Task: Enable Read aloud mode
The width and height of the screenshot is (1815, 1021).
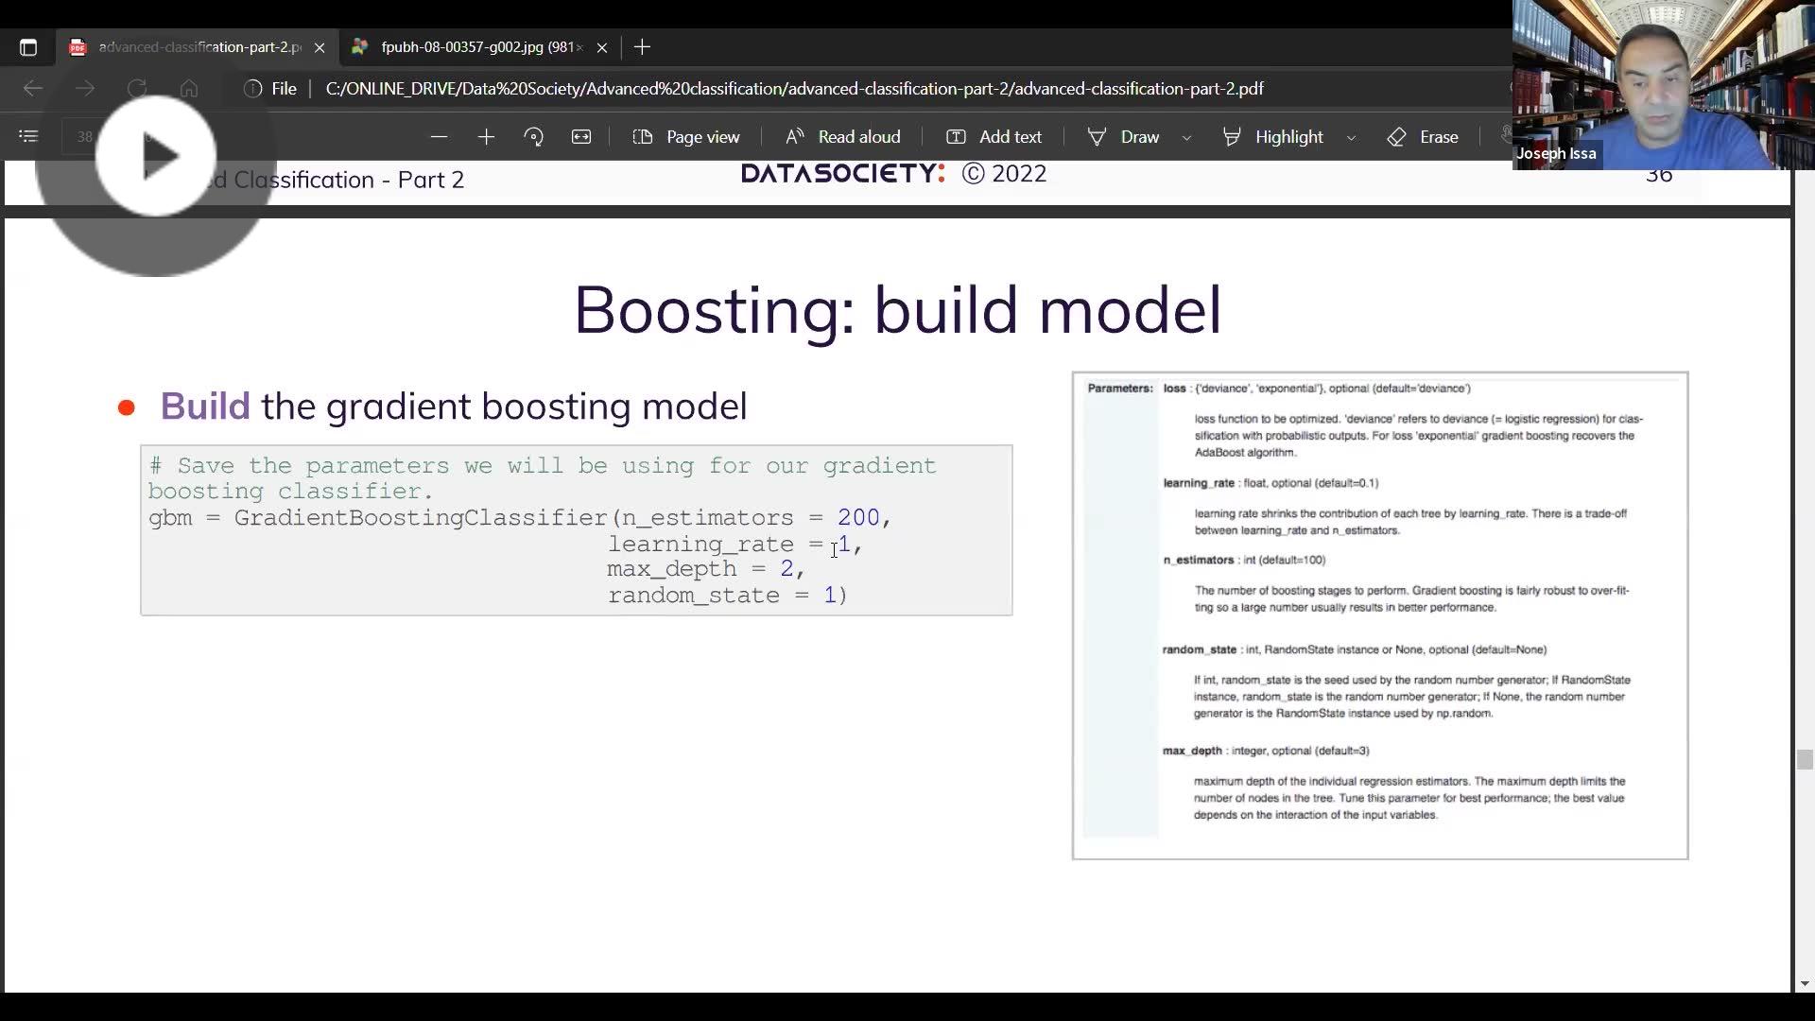Action: [x=842, y=136]
